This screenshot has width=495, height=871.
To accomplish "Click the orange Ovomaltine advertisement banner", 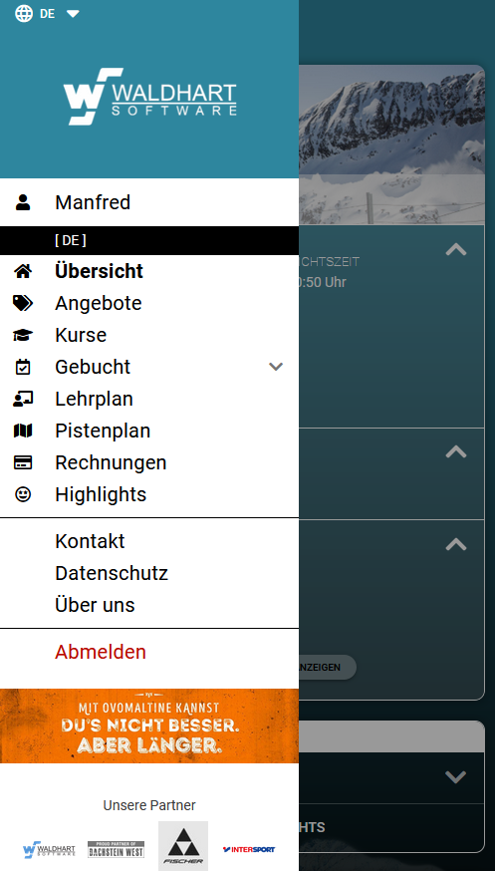I will [x=149, y=726].
